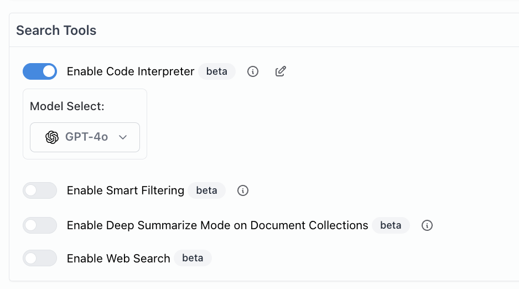519x289 pixels.
Task: Turn off the Enable Code Interpreter toggle
Action: click(x=40, y=71)
